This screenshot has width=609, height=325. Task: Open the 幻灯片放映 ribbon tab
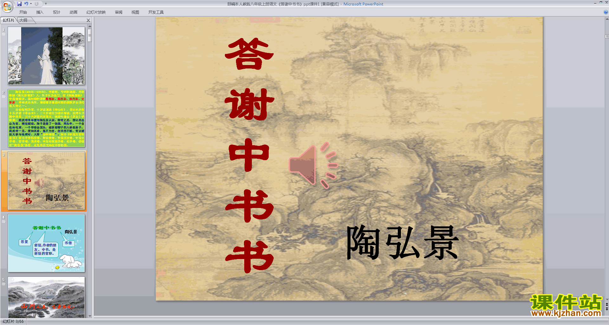tap(96, 12)
